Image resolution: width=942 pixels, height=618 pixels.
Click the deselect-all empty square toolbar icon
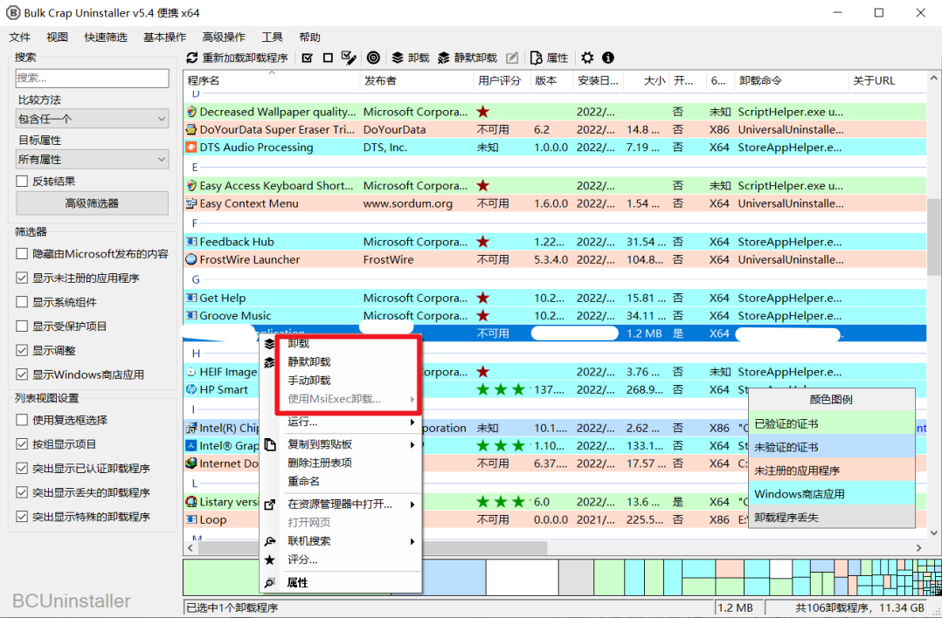coord(328,58)
